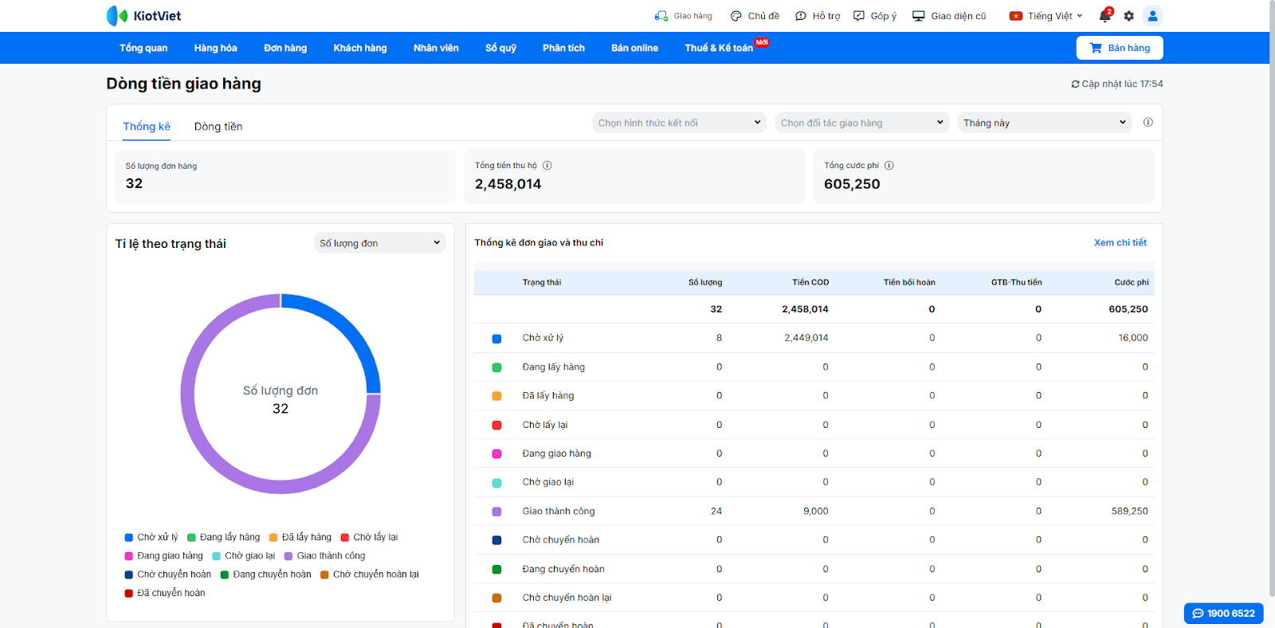Screen dimensions: 1275x628
Task: Open the Chọn hình thức kết nối dropdown
Action: (x=679, y=123)
